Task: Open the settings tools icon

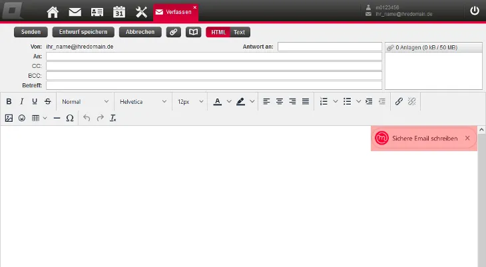Action: point(141,12)
